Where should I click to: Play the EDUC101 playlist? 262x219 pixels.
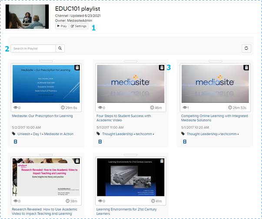point(62,26)
